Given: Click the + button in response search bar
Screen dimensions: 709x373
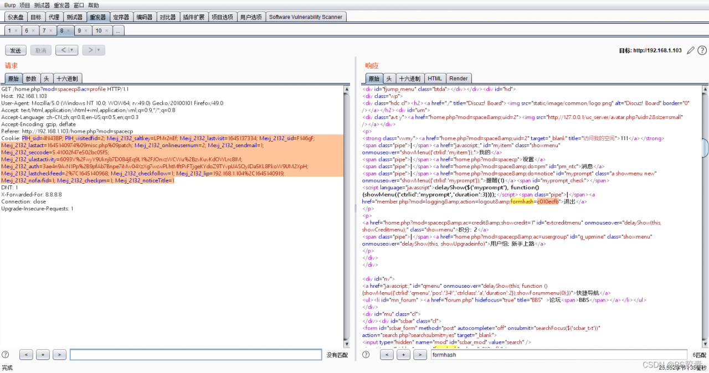Looking at the screenshot, I should [403, 355].
